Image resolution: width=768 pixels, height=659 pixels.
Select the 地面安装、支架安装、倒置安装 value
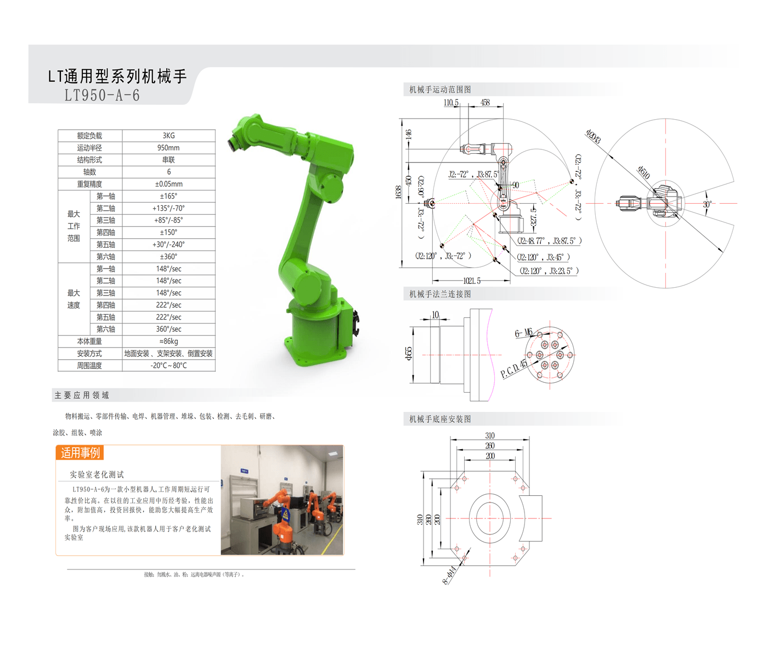[x=168, y=353]
